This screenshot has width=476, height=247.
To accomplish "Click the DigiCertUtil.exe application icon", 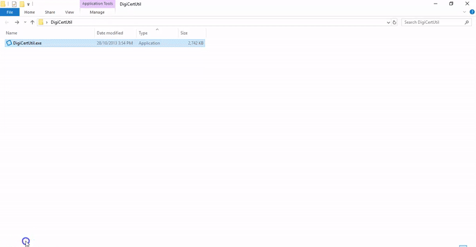I will click(x=9, y=43).
